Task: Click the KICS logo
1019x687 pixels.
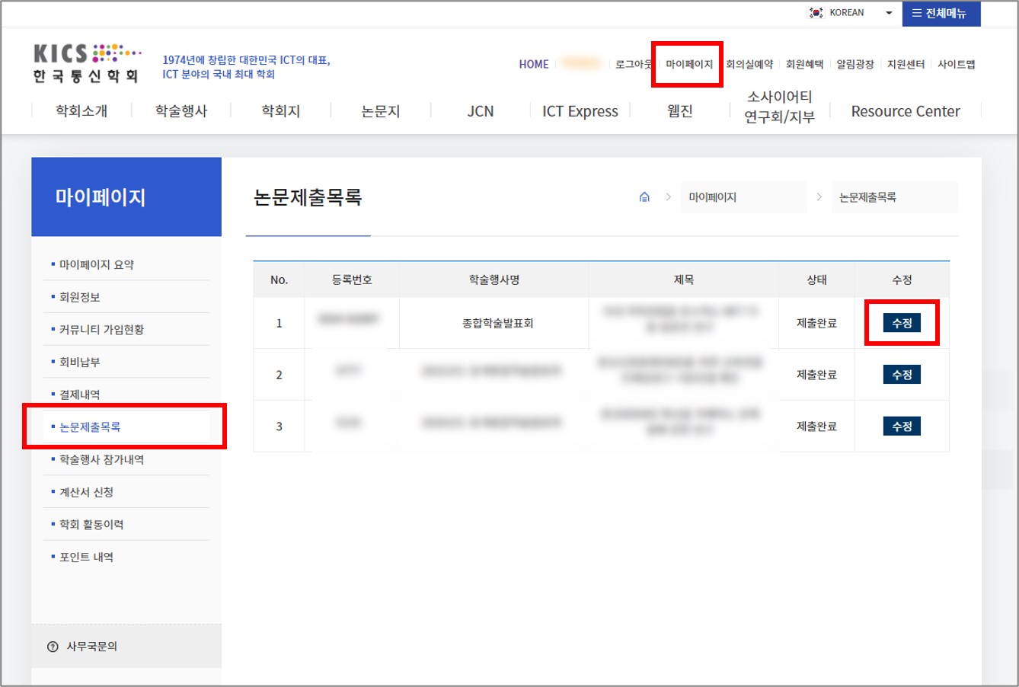Action: (87, 63)
